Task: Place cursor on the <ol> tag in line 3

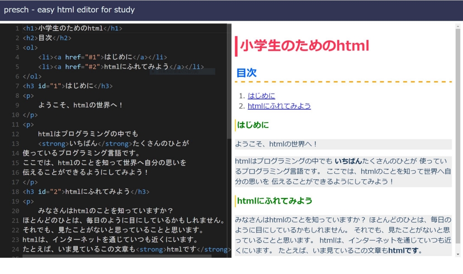Action: point(30,48)
